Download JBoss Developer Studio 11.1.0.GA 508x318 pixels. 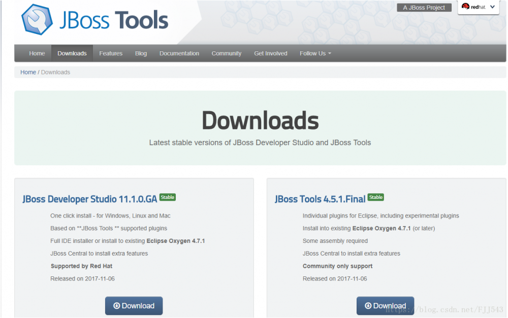tap(134, 306)
